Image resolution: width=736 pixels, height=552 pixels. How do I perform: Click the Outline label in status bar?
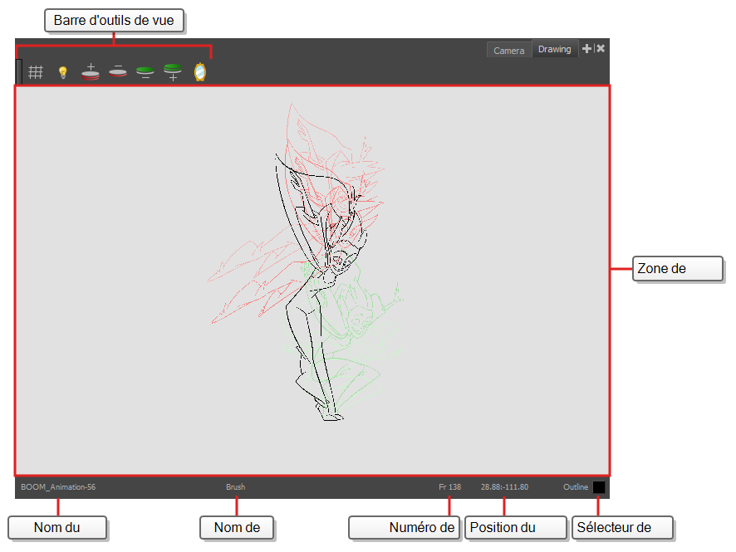(x=576, y=486)
